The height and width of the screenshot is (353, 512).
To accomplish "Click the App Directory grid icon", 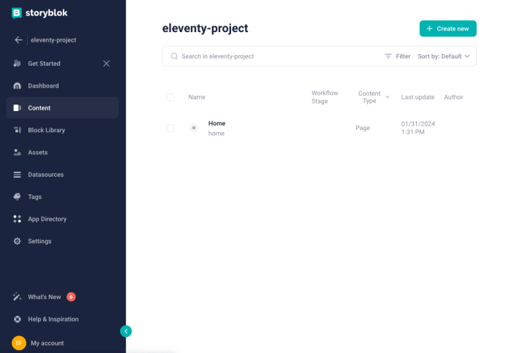I will [x=17, y=219].
